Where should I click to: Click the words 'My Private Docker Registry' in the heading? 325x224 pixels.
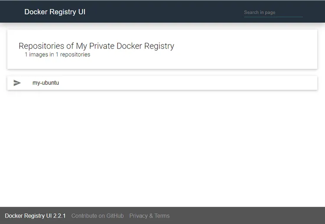(125, 46)
